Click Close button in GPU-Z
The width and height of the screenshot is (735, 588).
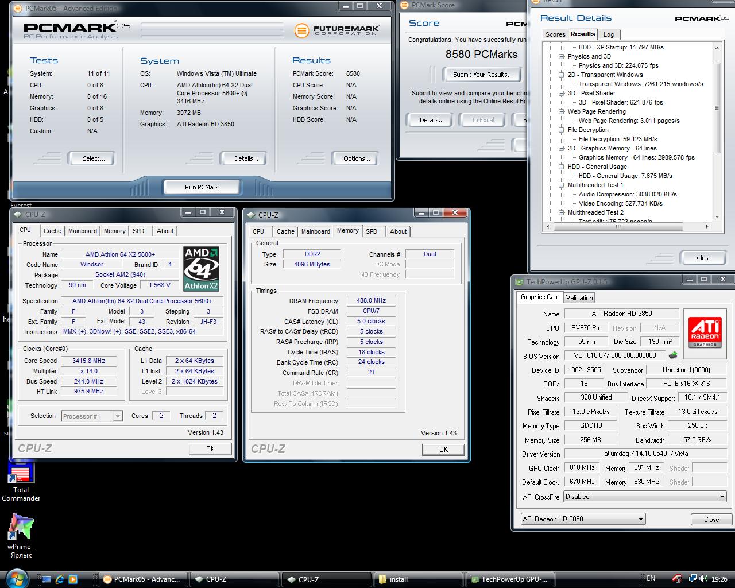(711, 520)
